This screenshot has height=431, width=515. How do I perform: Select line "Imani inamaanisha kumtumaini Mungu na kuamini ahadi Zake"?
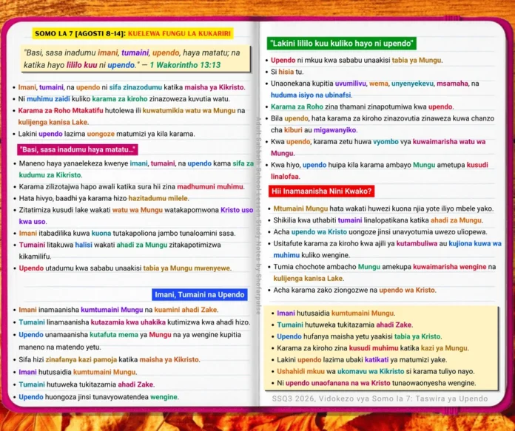(118, 310)
